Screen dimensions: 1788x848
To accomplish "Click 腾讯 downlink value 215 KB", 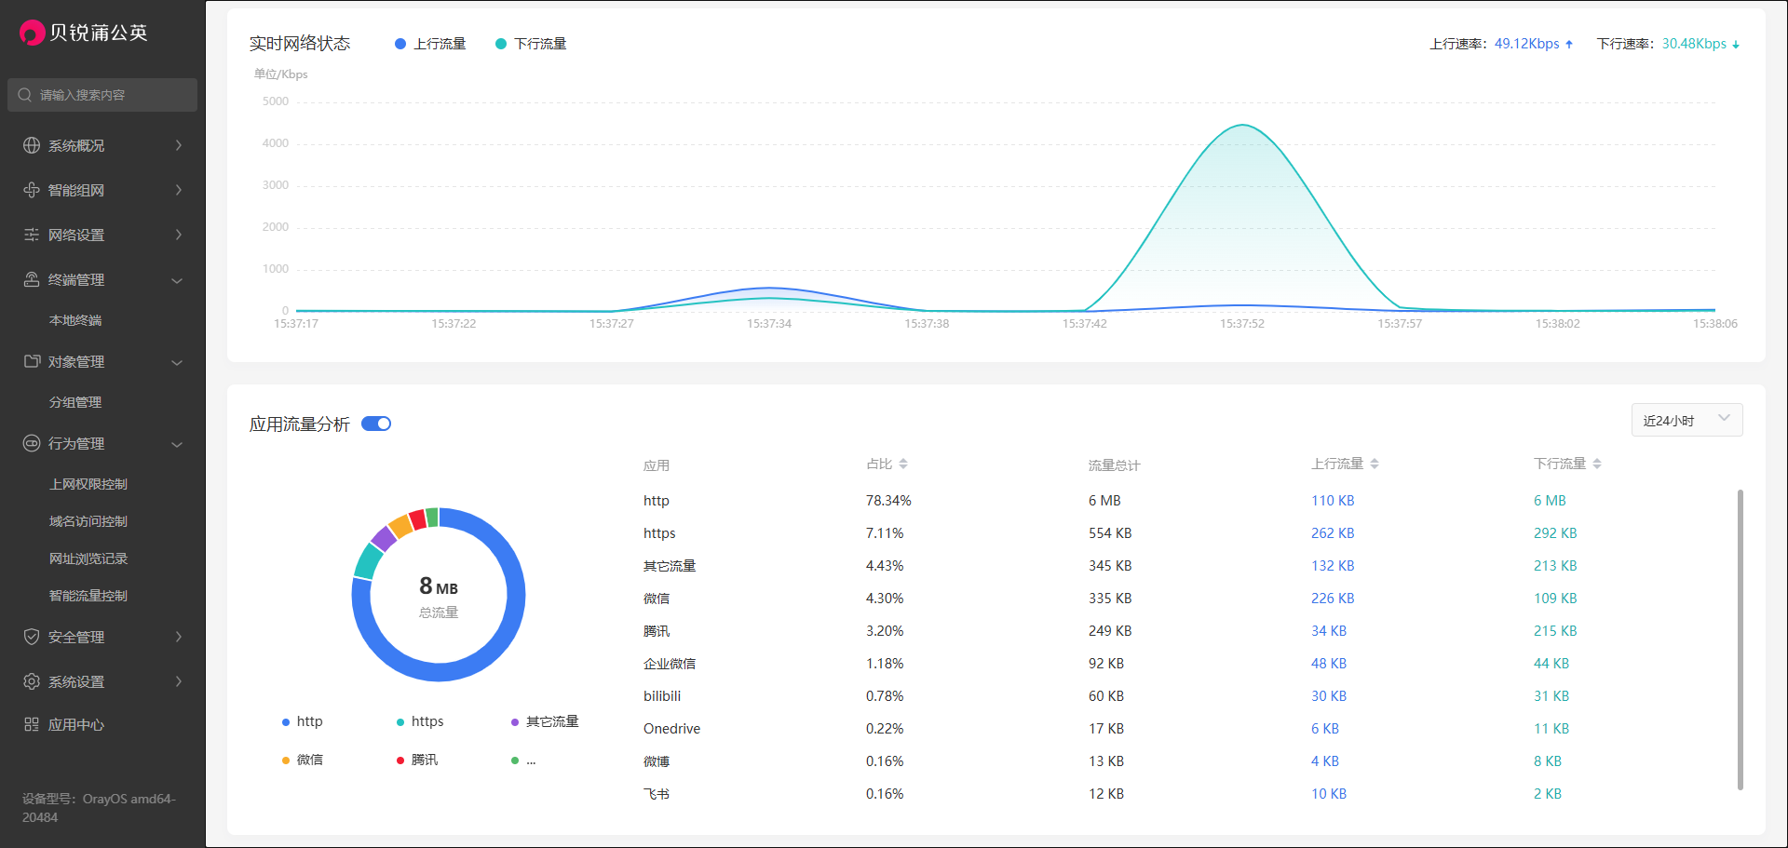I will pos(1555,631).
